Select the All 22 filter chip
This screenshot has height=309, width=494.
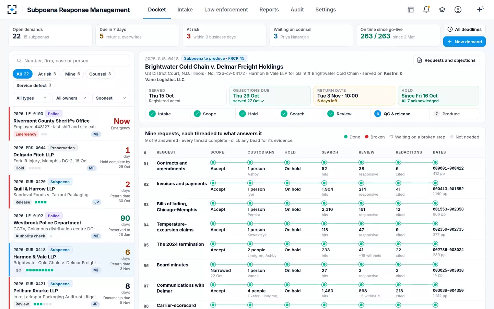pyautogui.click(x=23, y=74)
